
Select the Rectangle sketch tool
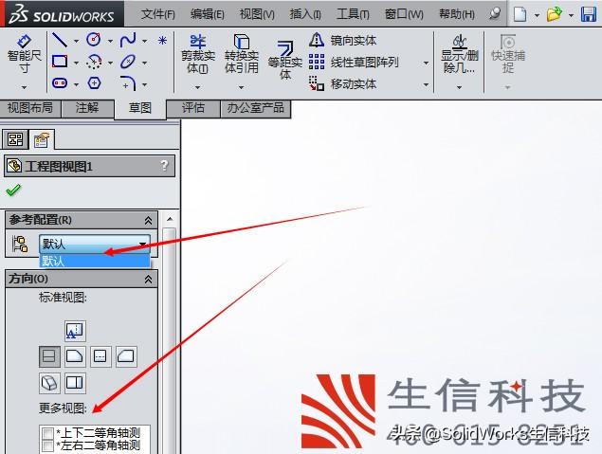tap(60, 62)
